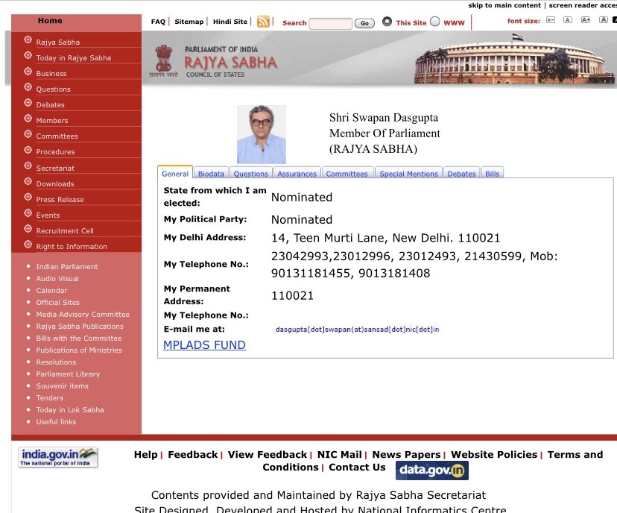Click the bullet icon beside Press Release
617x513 pixels.
(28, 198)
